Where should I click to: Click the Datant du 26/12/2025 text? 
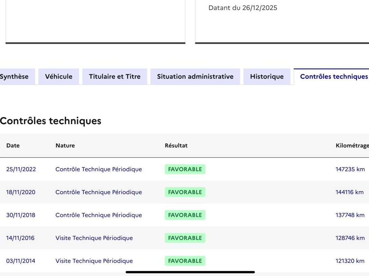click(242, 8)
